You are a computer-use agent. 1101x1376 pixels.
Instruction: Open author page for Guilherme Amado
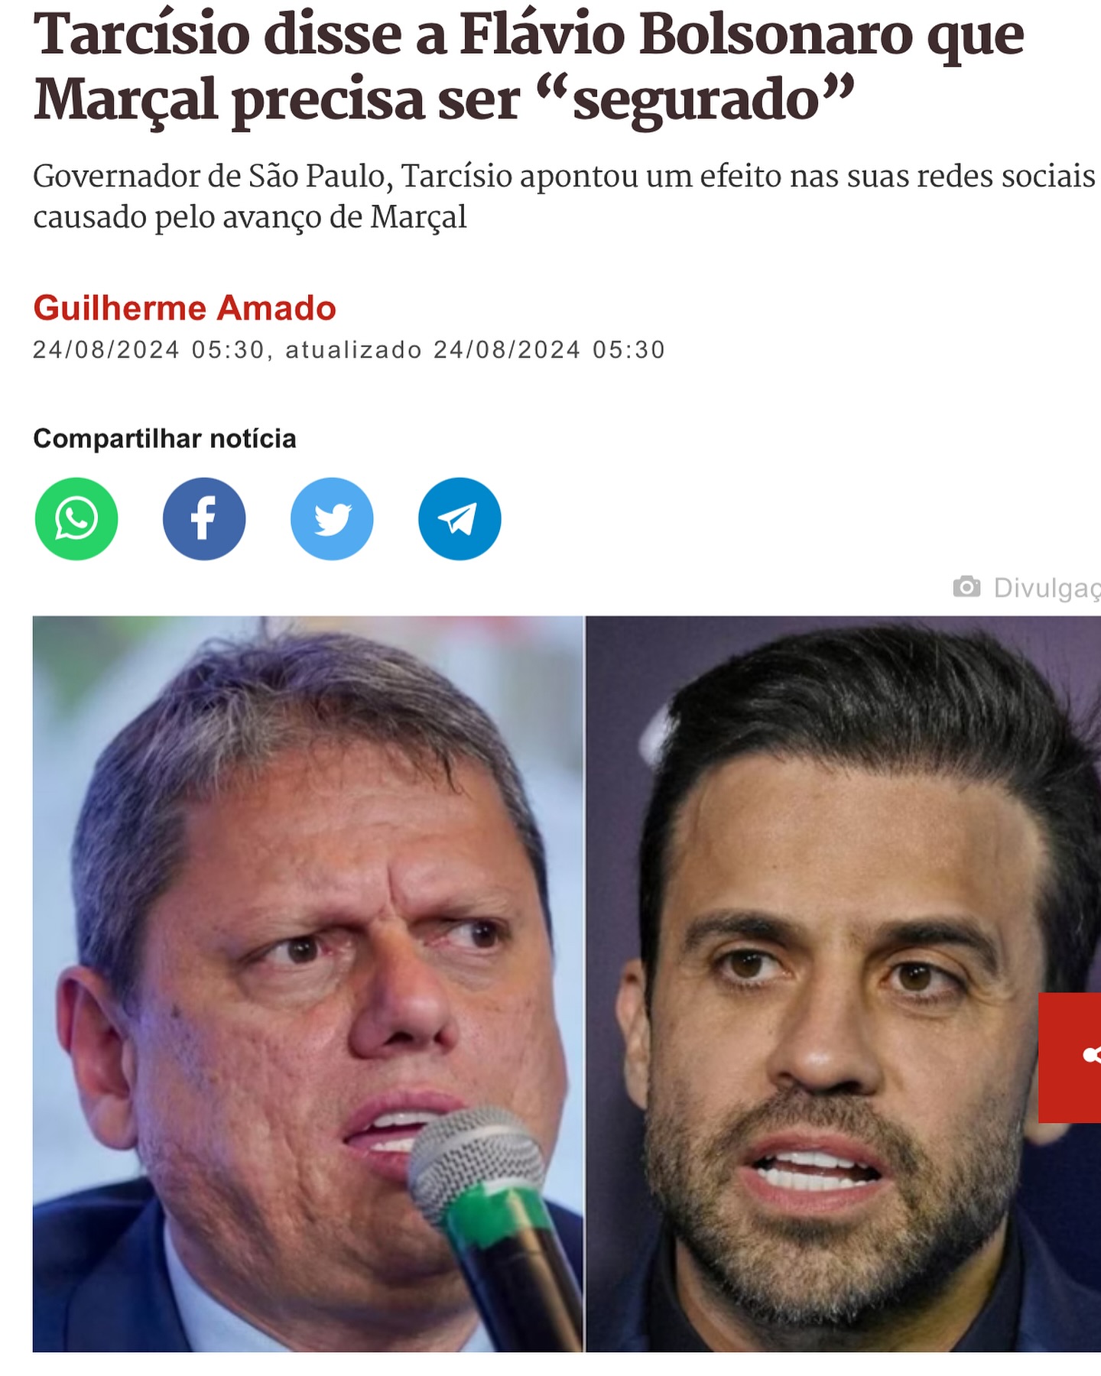[x=184, y=308]
